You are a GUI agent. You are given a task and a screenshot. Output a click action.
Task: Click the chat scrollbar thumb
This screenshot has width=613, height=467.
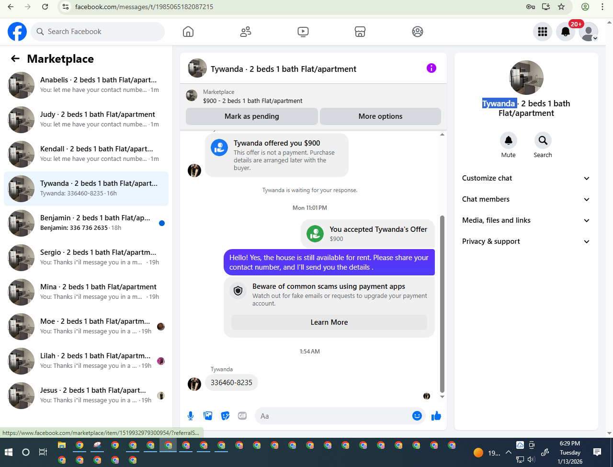point(442,304)
